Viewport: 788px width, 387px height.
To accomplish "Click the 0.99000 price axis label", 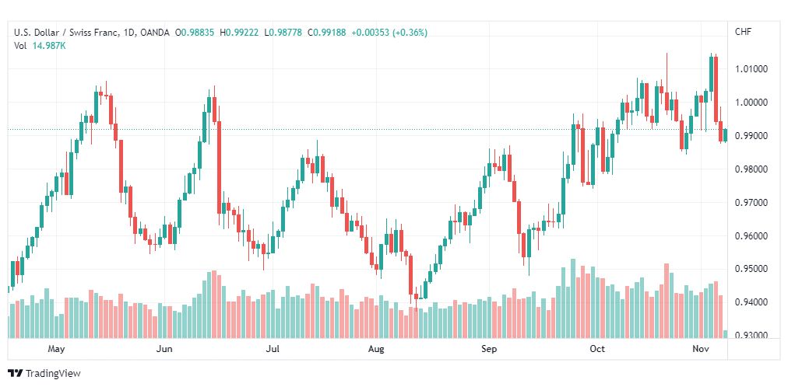I will click(753, 136).
